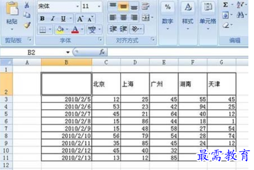Select row 10 header
The image size is (254, 170).
coord(6,150)
